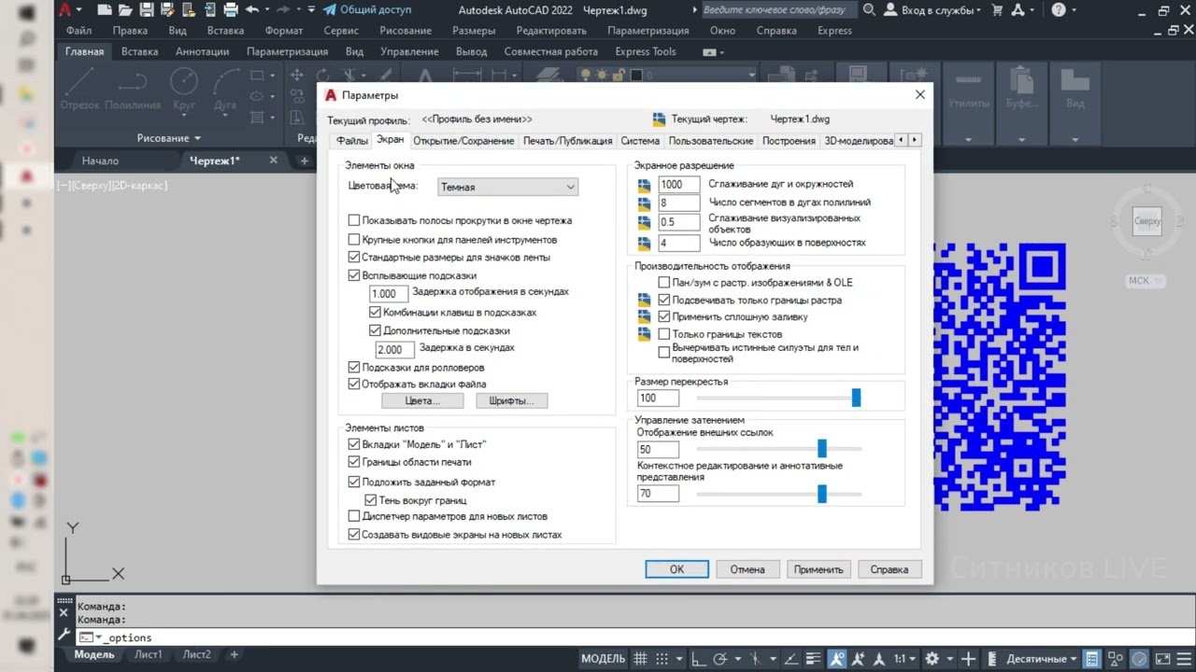Enable Показывать полосы прокрутки в окне чертежа checkbox
The image size is (1196, 672).
(354, 221)
